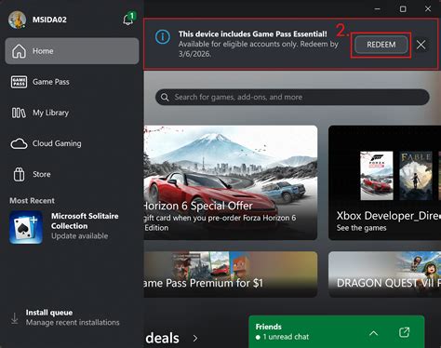
Task: Open the Store label in sidebar
Action: 42,174
